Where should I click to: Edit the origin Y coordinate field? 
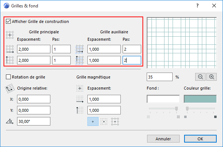34,110
